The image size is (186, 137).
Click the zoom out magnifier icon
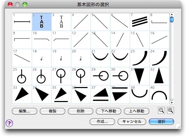click(x=161, y=110)
